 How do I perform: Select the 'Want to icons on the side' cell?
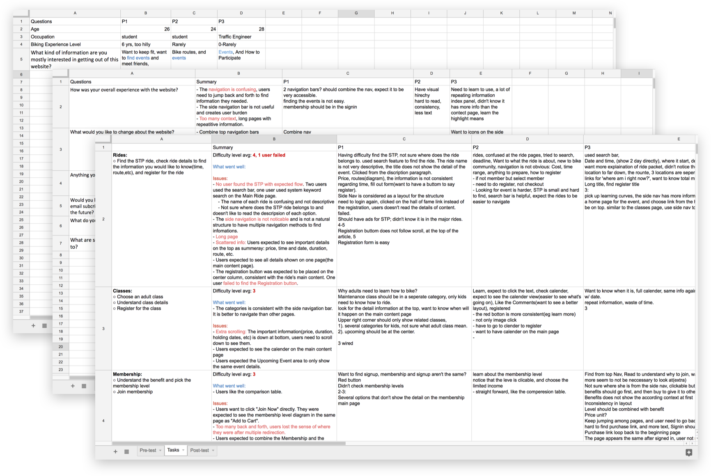pyautogui.click(x=481, y=132)
